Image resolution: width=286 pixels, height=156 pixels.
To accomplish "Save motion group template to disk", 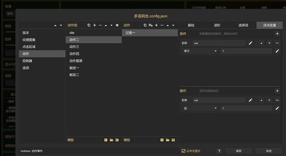I will click(117, 140).
